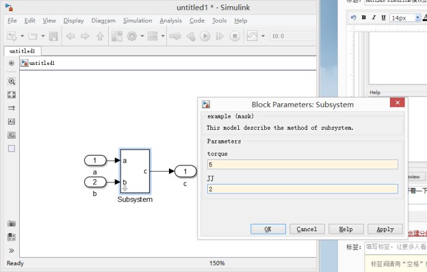Click the OK button in Block Parameters

268,229
